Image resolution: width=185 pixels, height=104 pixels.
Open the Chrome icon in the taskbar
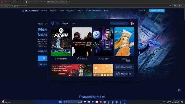coord(116,102)
